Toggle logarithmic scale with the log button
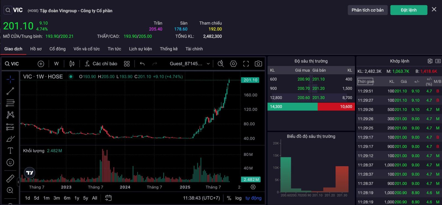Image resolution: width=442 pixels, height=205 pixels. click(x=238, y=198)
